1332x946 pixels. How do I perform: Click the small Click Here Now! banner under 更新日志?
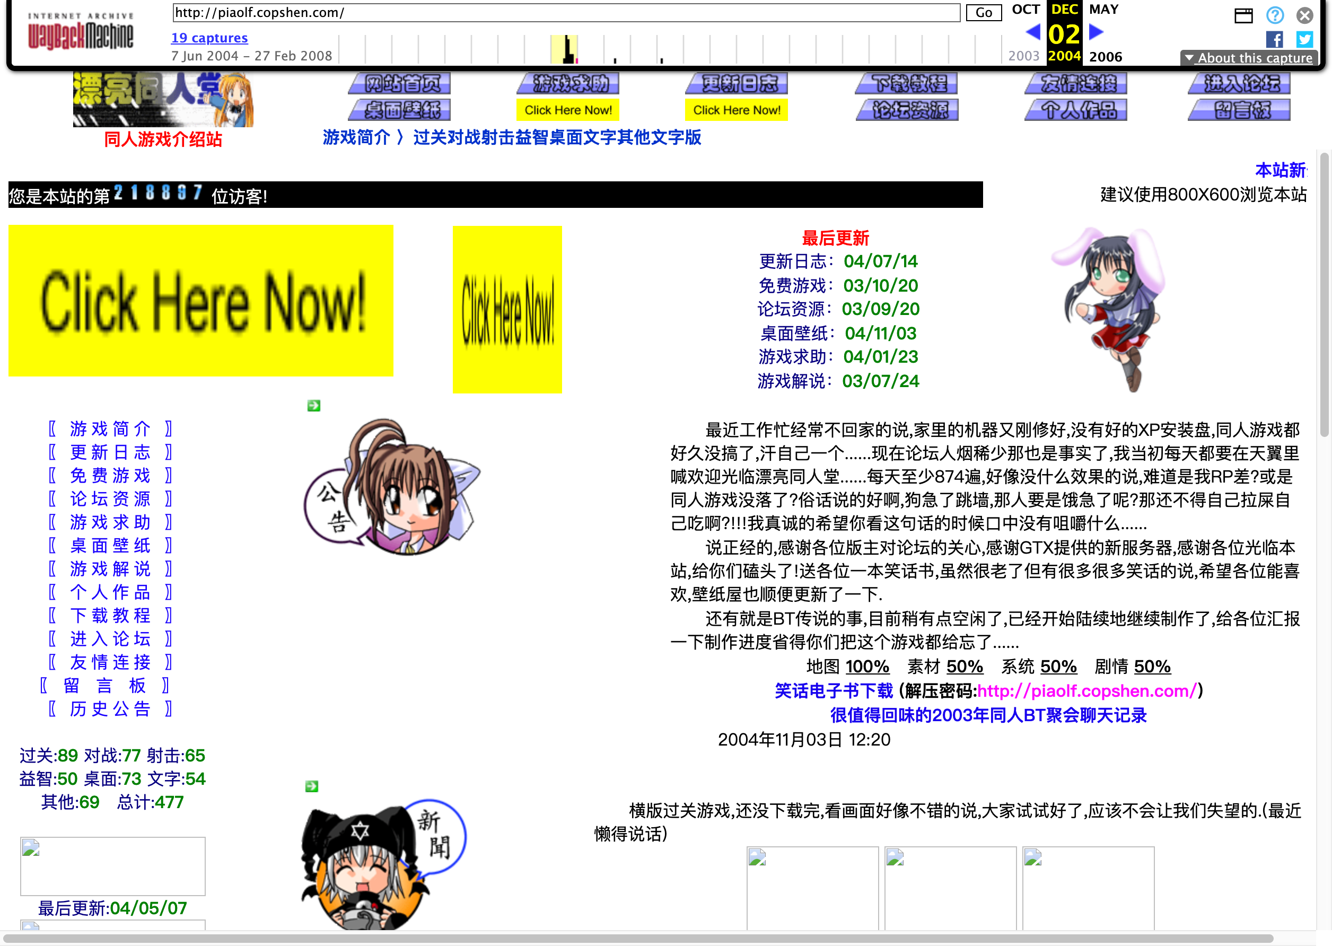pos(737,110)
